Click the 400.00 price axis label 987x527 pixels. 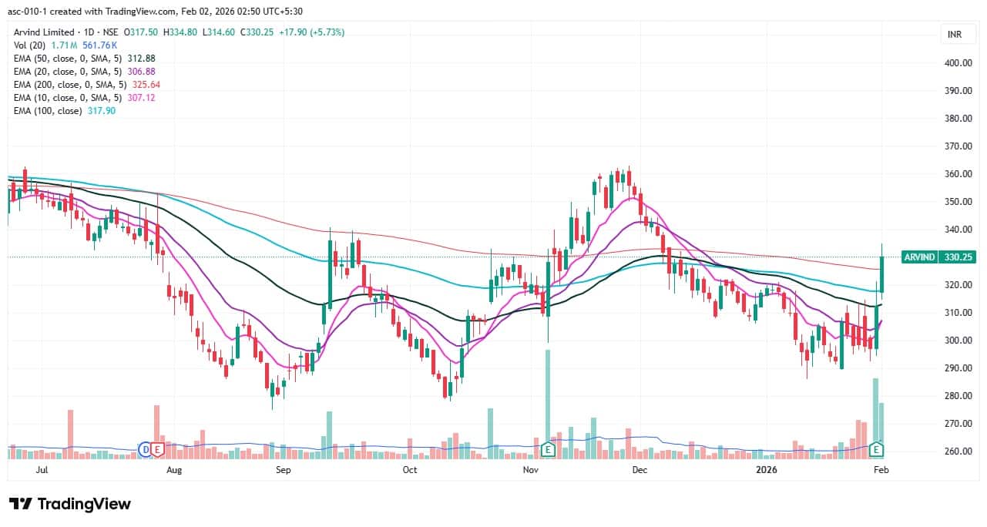[956, 63]
